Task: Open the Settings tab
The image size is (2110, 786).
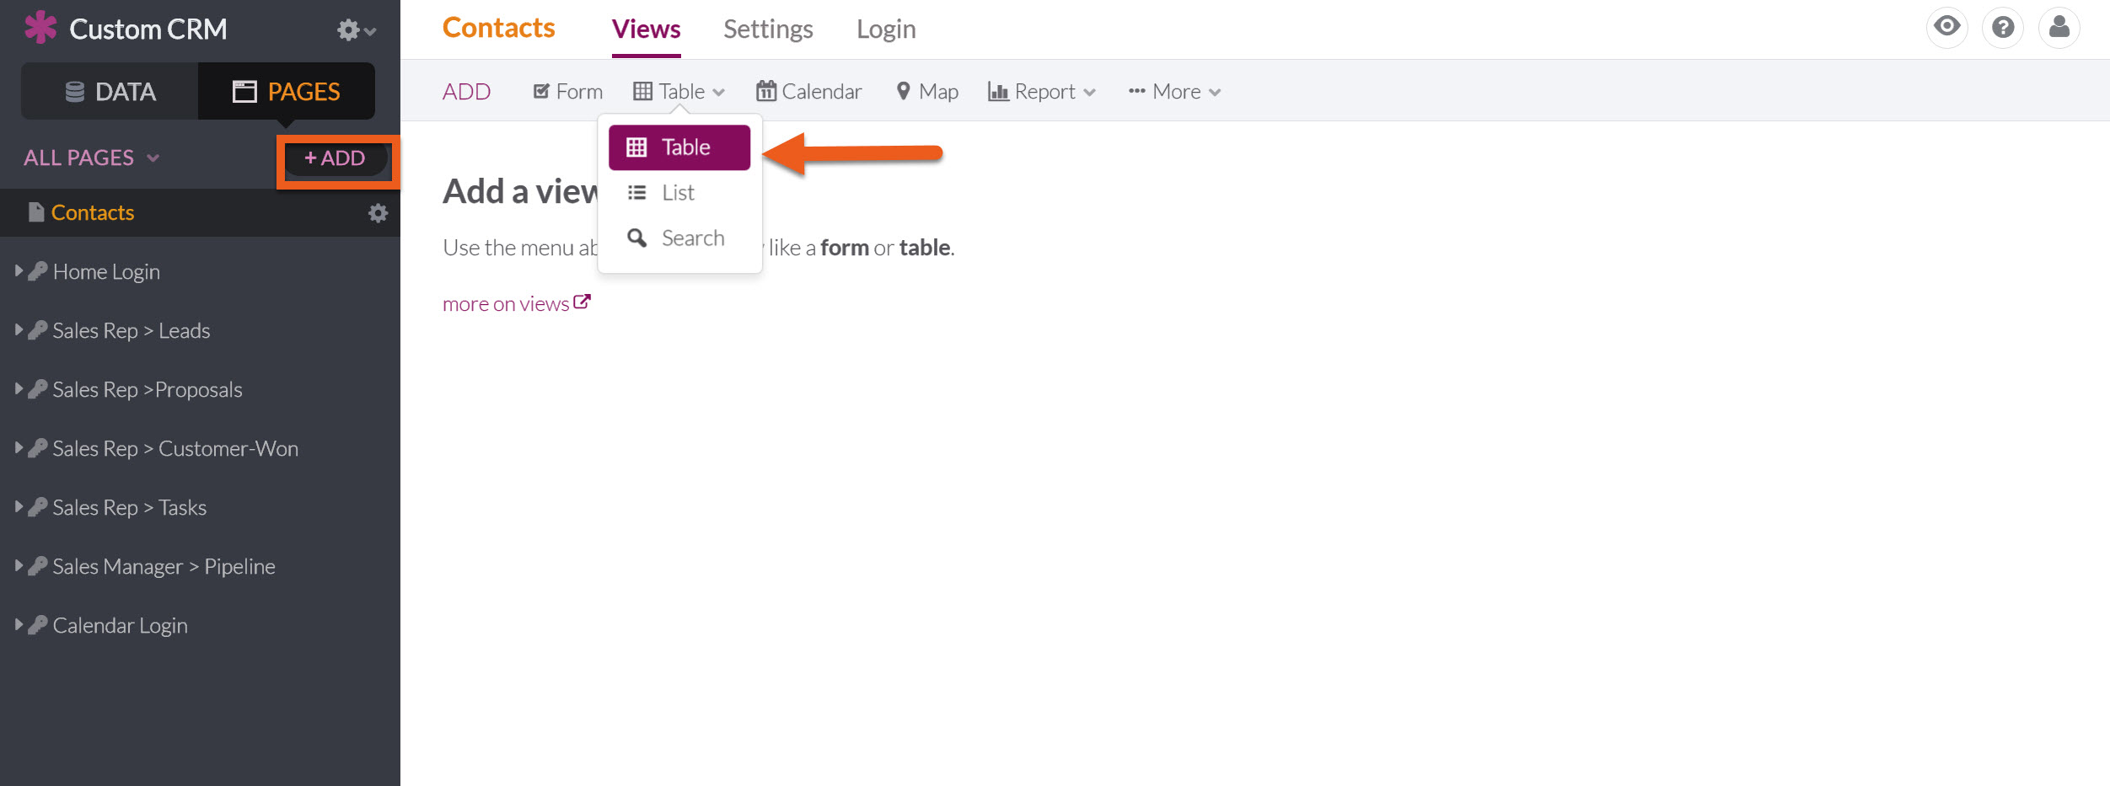Action: 768,29
